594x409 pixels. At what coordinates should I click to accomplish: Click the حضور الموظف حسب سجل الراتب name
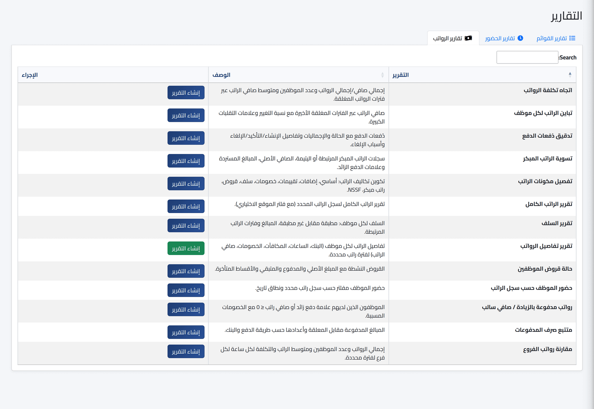532,288
